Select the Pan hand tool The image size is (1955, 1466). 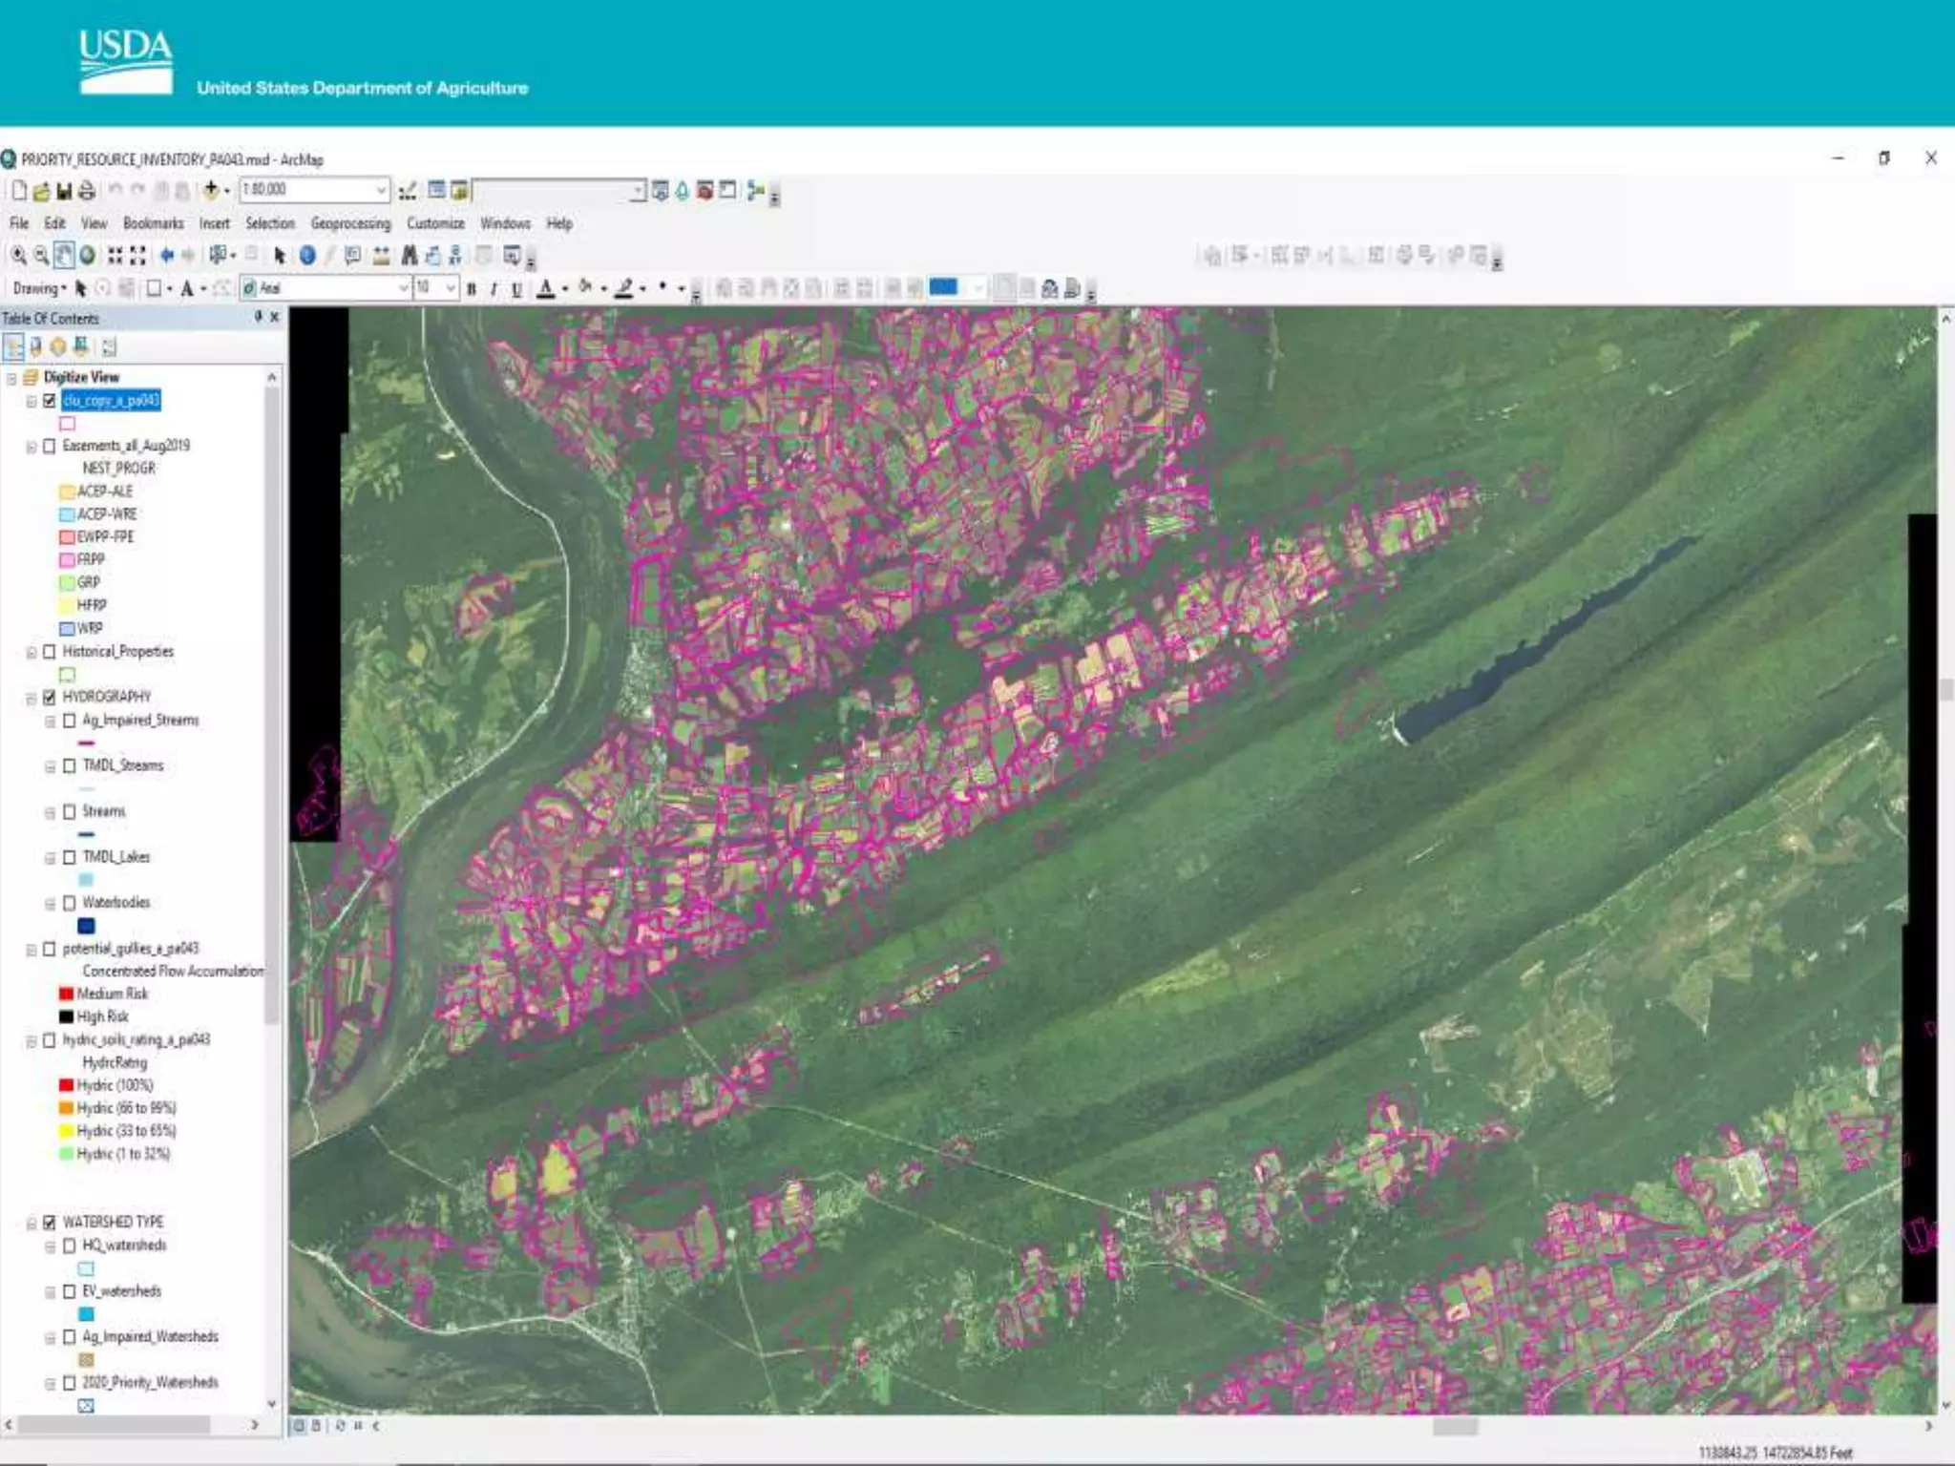64,255
